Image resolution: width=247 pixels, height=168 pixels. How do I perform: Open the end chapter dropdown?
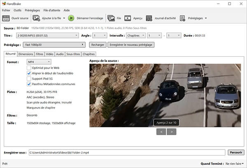point(174,35)
